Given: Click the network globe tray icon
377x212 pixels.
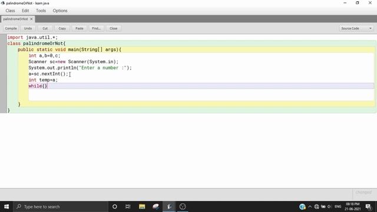Looking at the screenshot, I should (317, 207).
